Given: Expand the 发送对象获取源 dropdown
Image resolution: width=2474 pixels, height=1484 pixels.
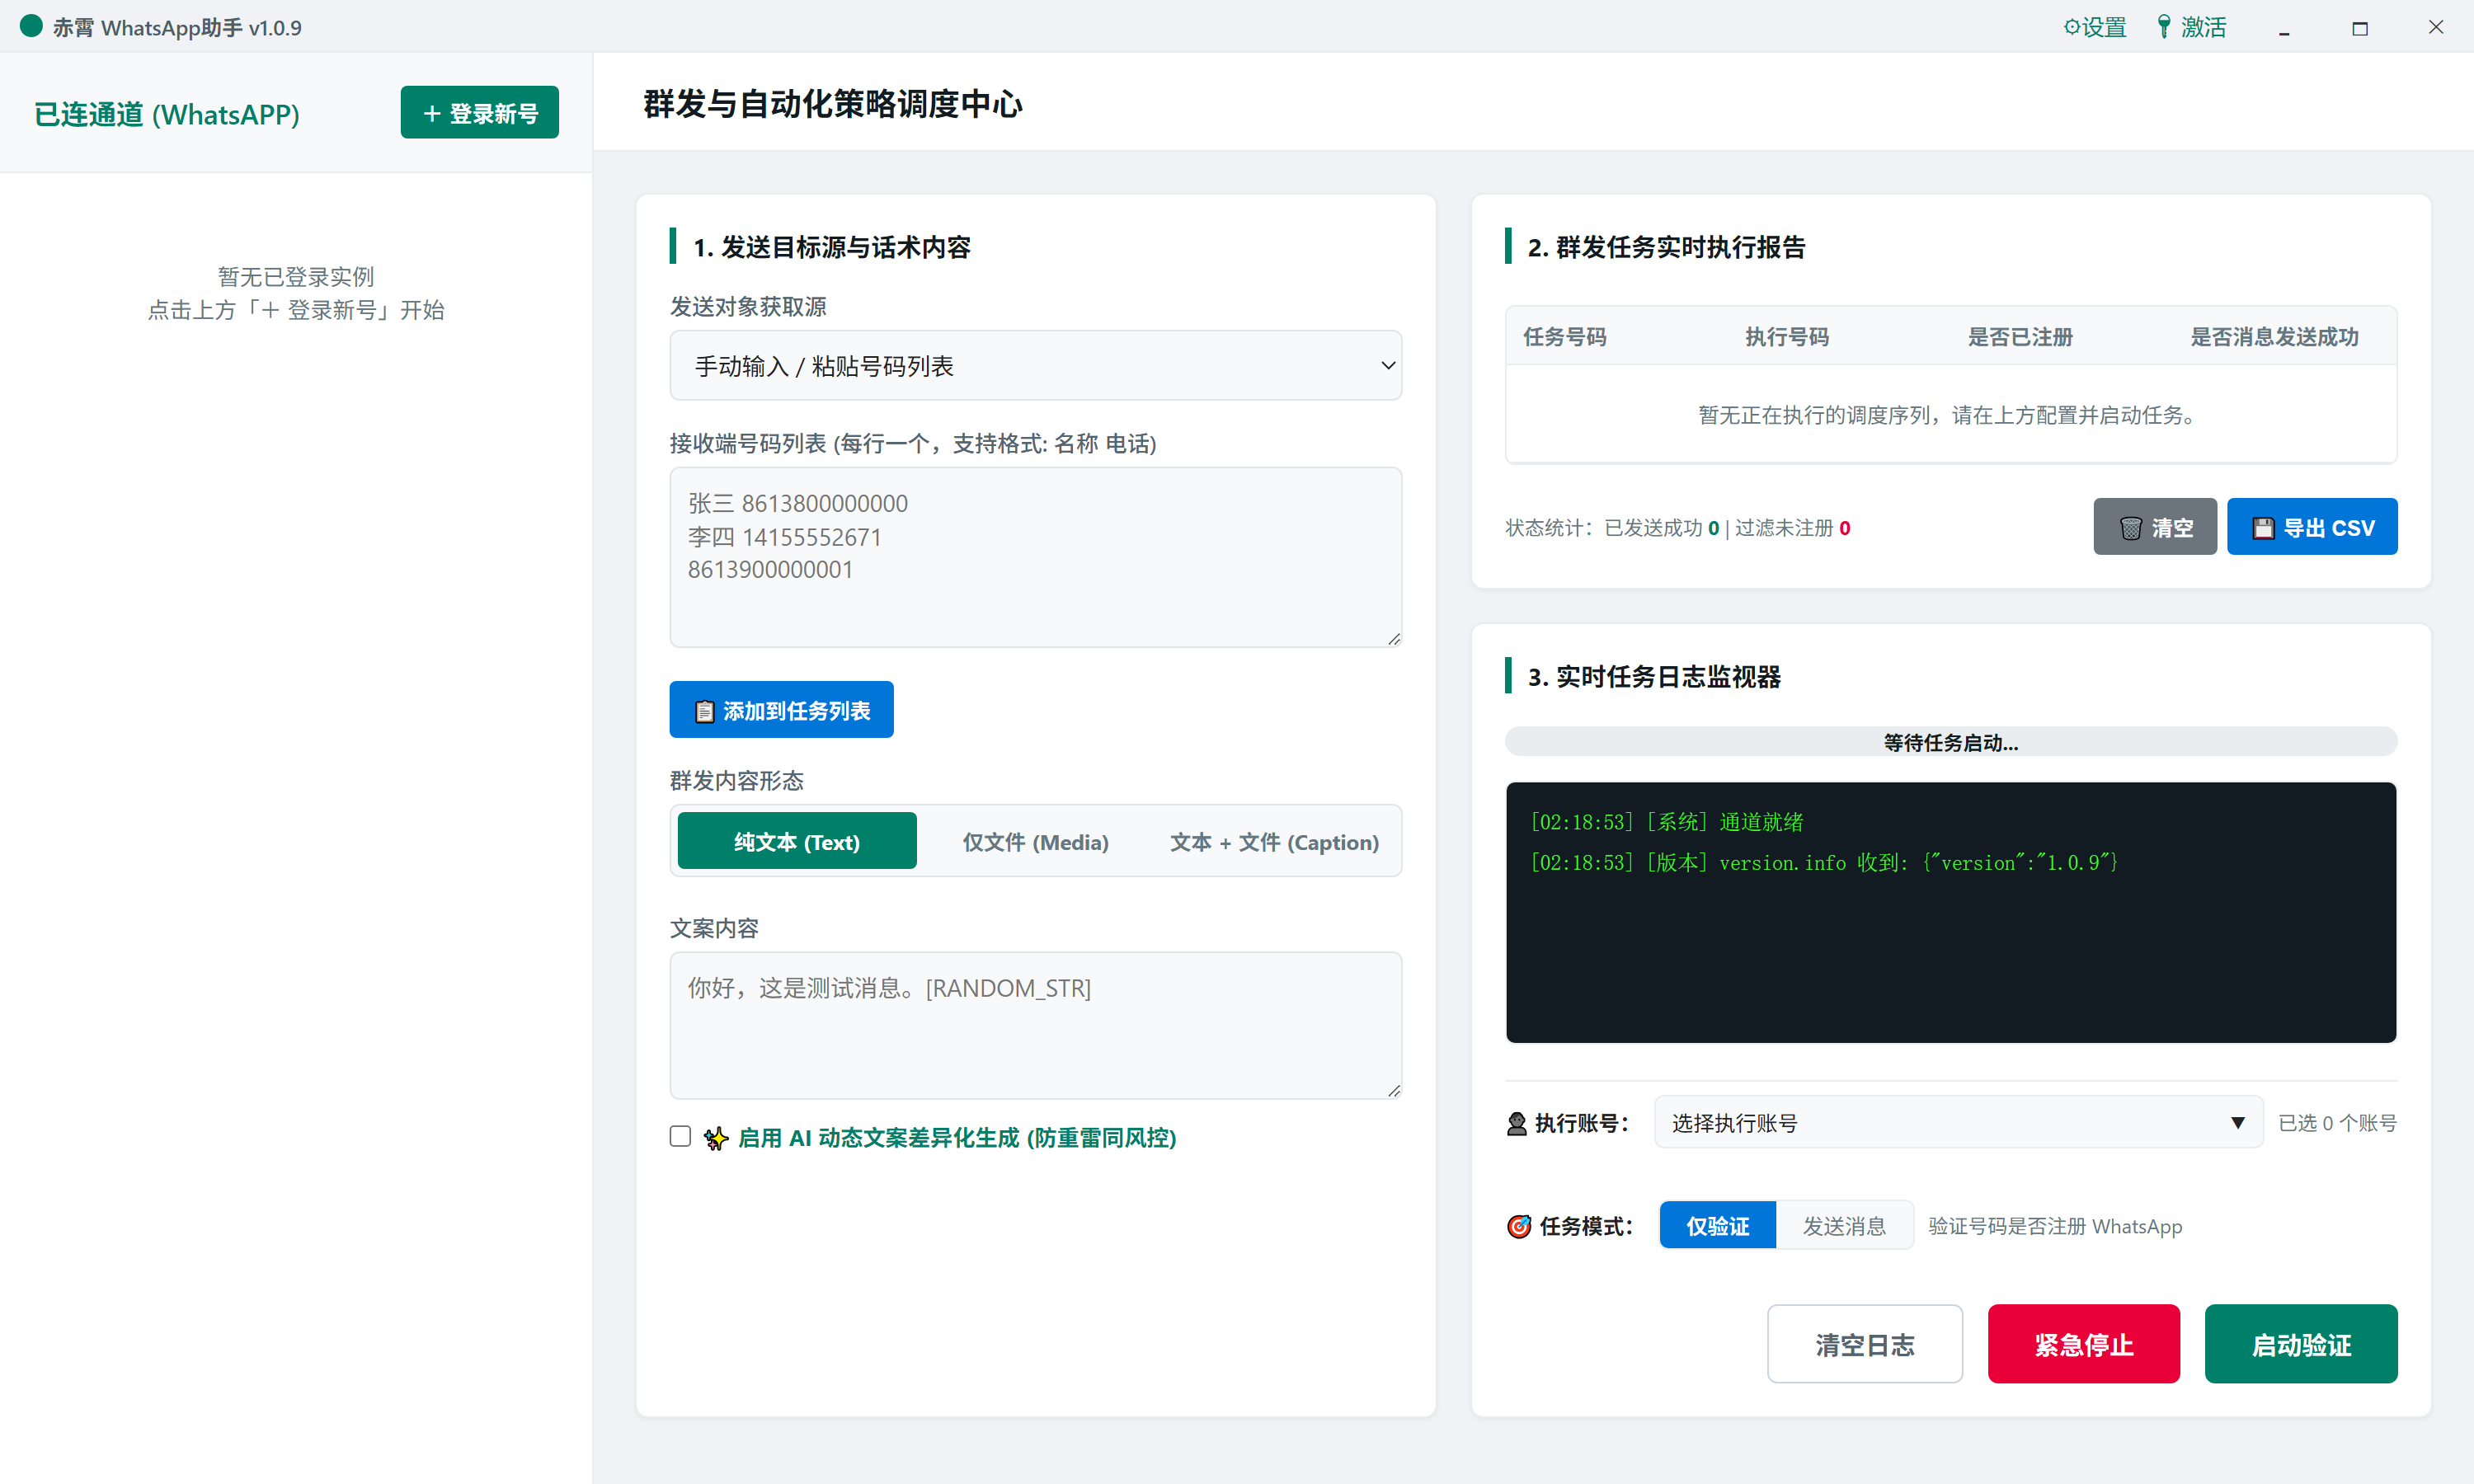Looking at the screenshot, I should [1035, 366].
